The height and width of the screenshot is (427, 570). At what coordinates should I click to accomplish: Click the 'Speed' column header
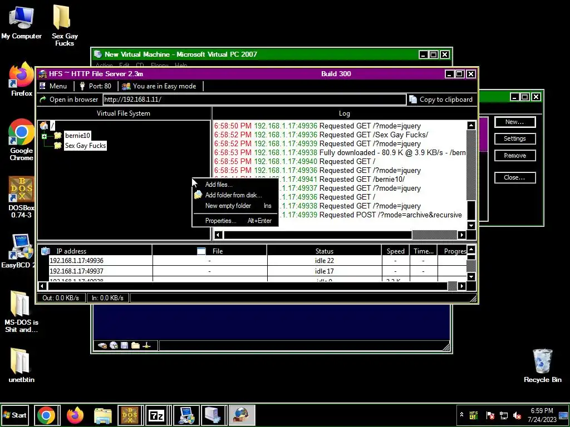(x=396, y=251)
